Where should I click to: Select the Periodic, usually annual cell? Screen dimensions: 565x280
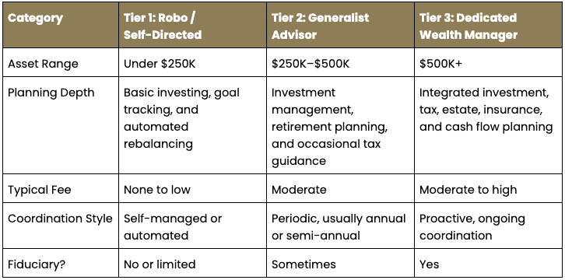(341, 226)
